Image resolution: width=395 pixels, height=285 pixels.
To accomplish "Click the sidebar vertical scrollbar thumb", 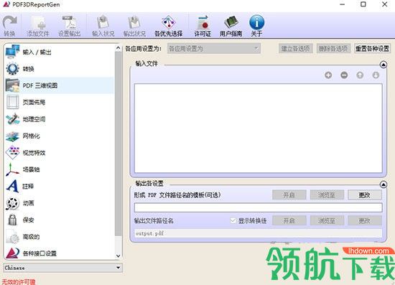I will coord(118,144).
